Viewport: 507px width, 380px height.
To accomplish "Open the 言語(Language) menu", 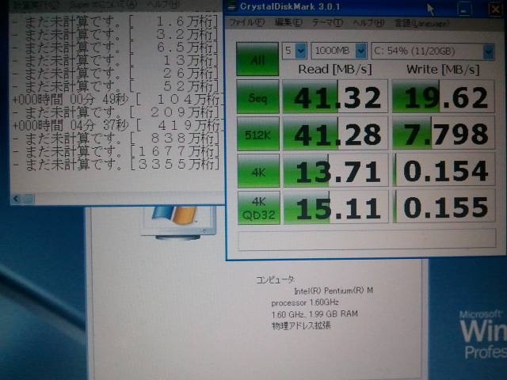I will [x=421, y=23].
